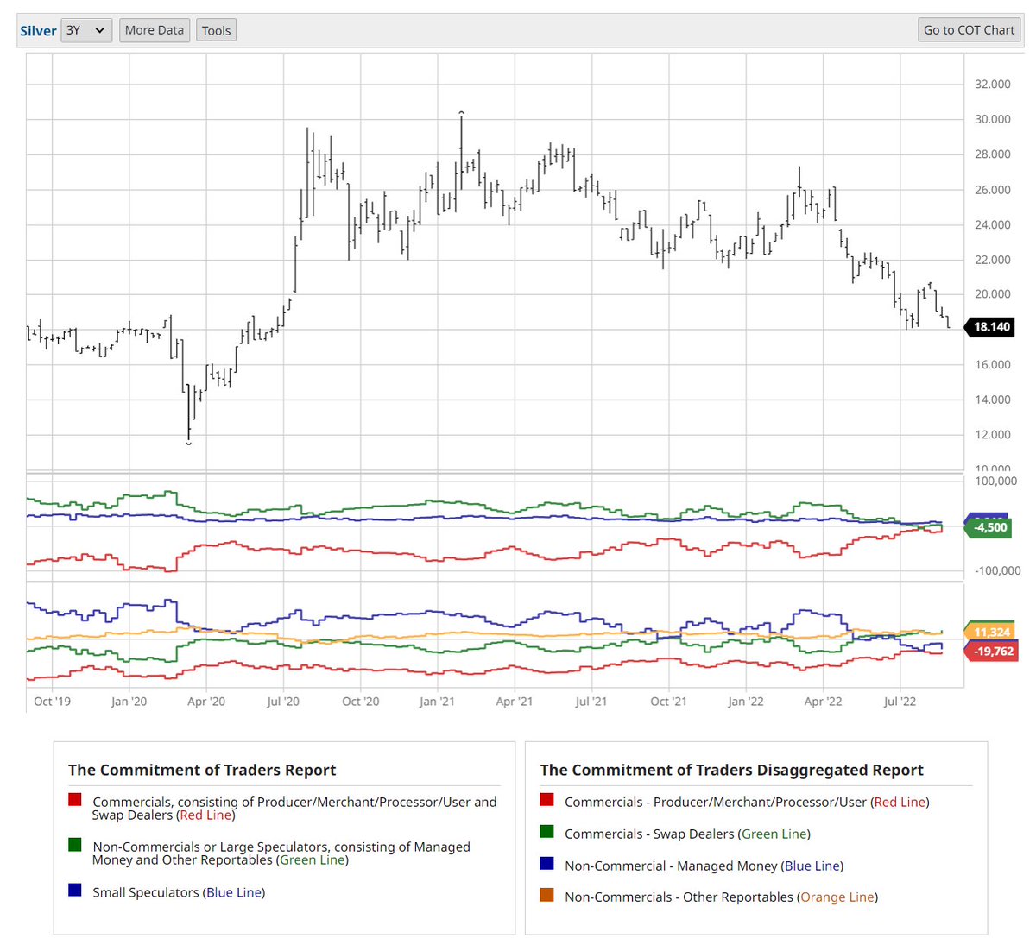The image size is (1036, 938).
Task: Click the orange 11,324 value flag
Action: (x=991, y=633)
